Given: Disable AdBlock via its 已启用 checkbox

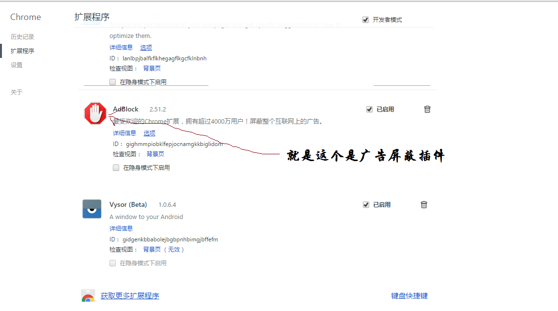Looking at the screenshot, I should click(x=369, y=109).
